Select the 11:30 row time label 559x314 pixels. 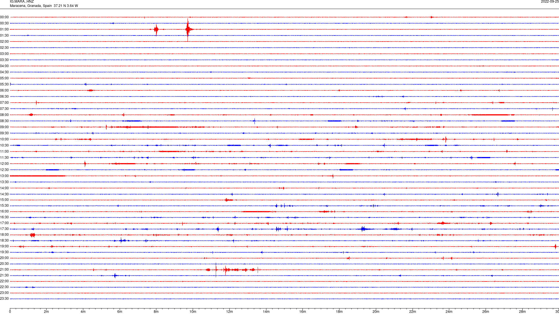[4, 158]
